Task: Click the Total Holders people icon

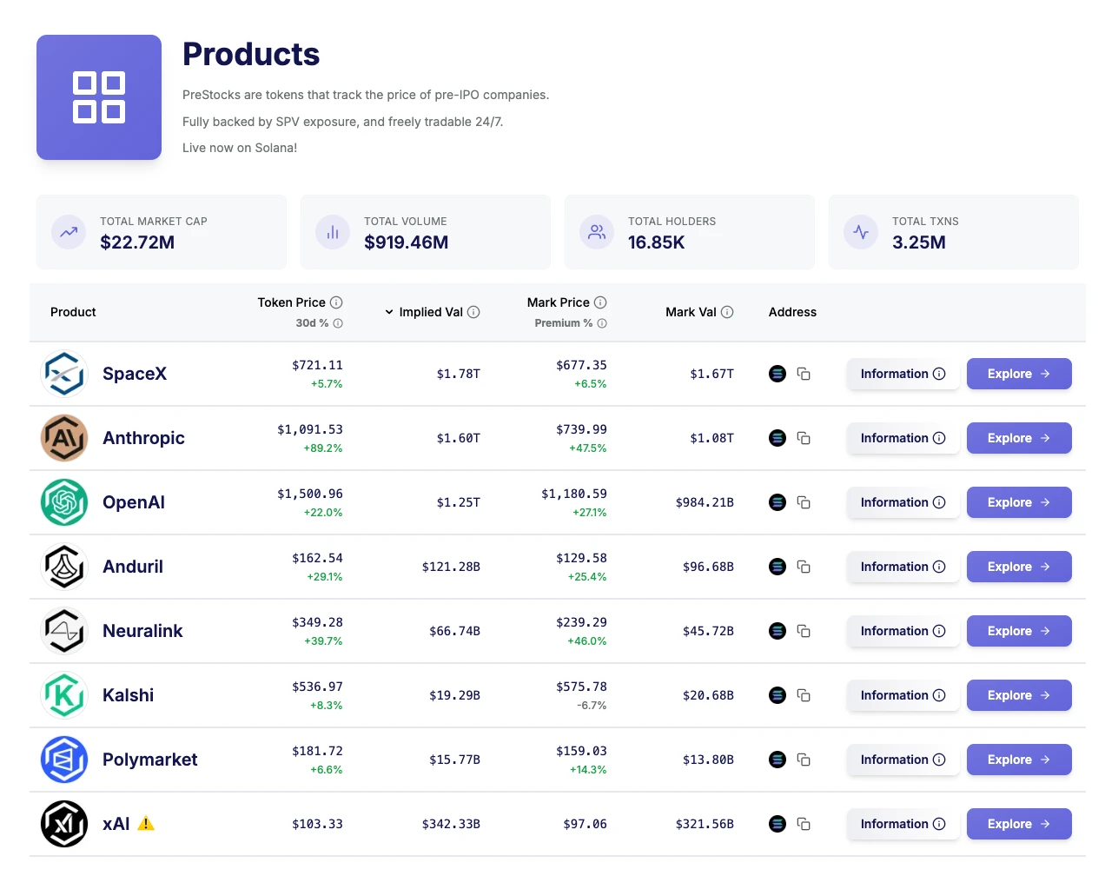Action: pos(596,232)
